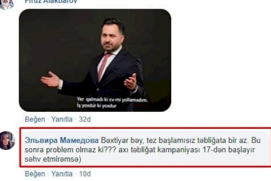271x181 pixels.
Task: Click the 'Yer qalmadı ki' caption line
Action: tap(112, 100)
